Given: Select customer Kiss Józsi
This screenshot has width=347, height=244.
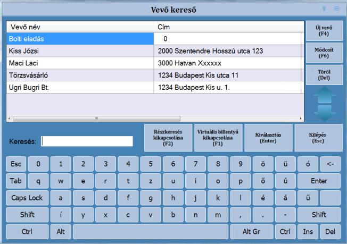Looking at the screenshot, I should (154, 51).
